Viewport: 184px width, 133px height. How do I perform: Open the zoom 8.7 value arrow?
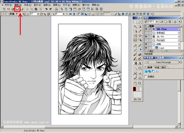[38, 14]
